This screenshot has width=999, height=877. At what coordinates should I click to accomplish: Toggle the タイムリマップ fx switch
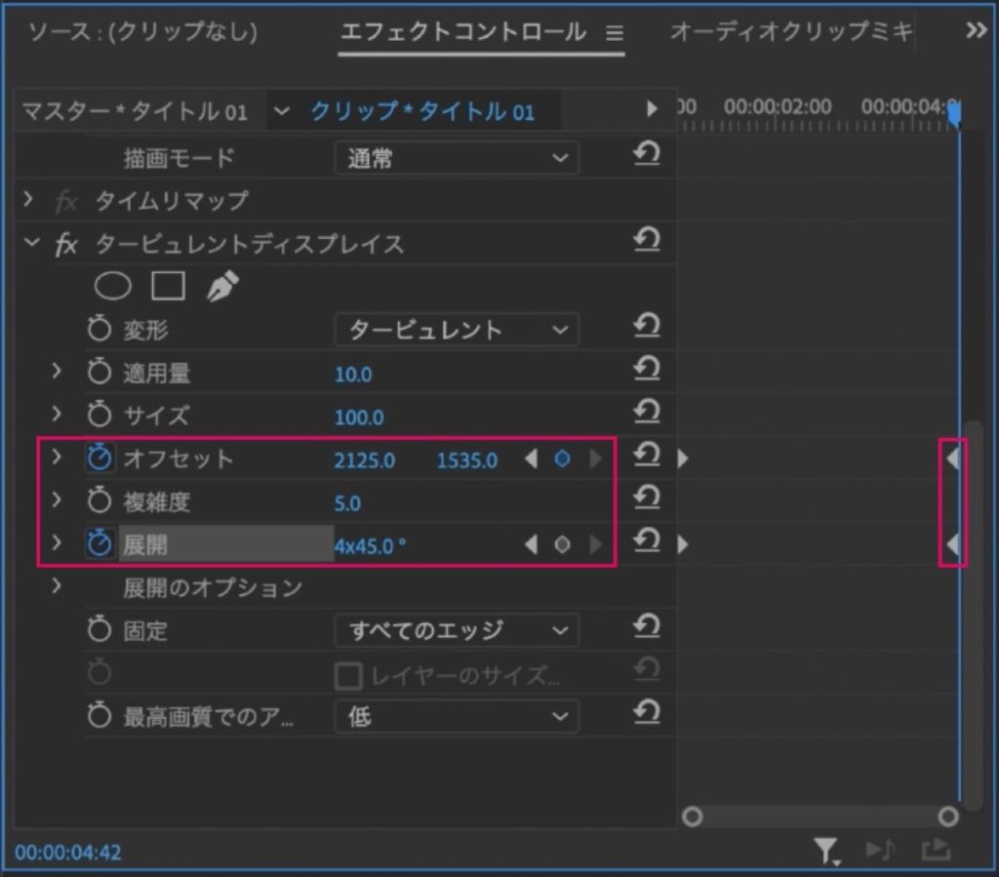66,202
